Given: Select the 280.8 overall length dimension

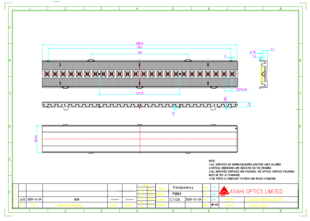Looking at the screenshot, I should click(139, 43).
